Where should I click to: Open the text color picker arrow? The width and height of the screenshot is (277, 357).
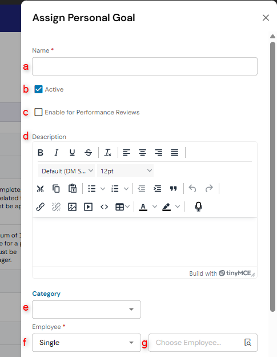[x=155, y=207]
